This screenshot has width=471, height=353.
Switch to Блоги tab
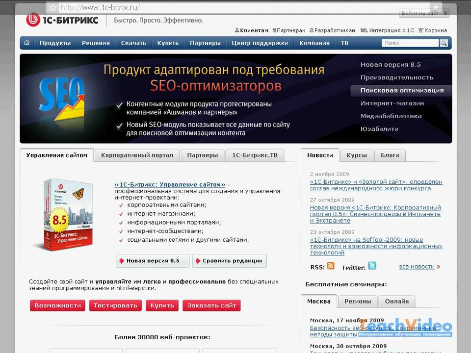click(390, 155)
